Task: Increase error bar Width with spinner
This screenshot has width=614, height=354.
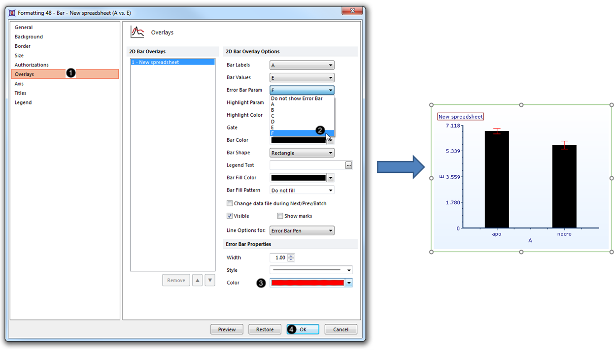Action: pyautogui.click(x=291, y=256)
